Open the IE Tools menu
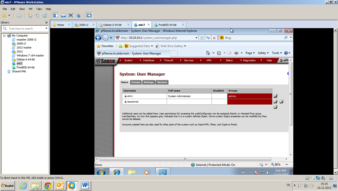The image size is (338, 191). click(x=277, y=53)
